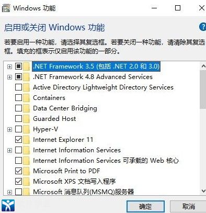Image resolution: width=206 pixels, height=213 pixels.
Task: Click the blue help question mark icon
Action: [203, 27]
